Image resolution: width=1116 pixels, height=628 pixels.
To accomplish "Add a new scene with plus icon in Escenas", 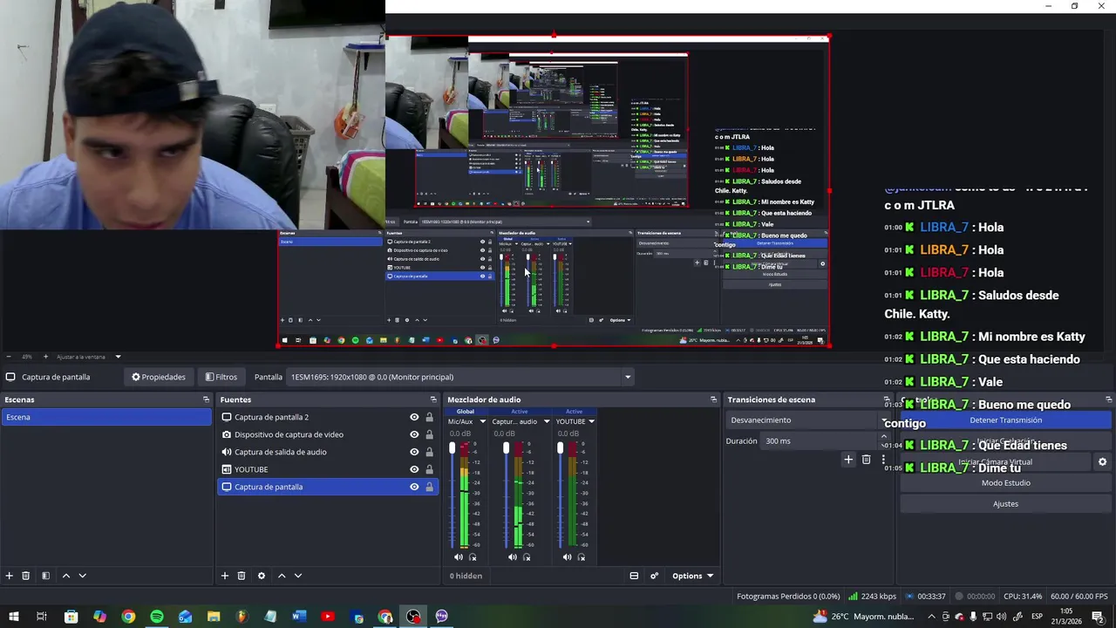I will point(10,576).
